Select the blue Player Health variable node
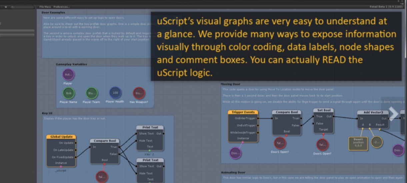 [115, 93]
